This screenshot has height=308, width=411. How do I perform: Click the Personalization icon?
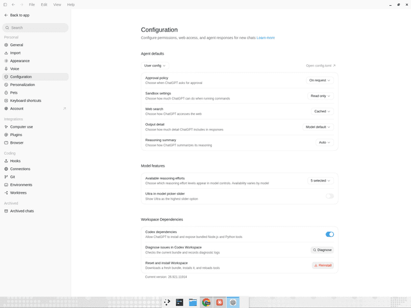coord(6,85)
